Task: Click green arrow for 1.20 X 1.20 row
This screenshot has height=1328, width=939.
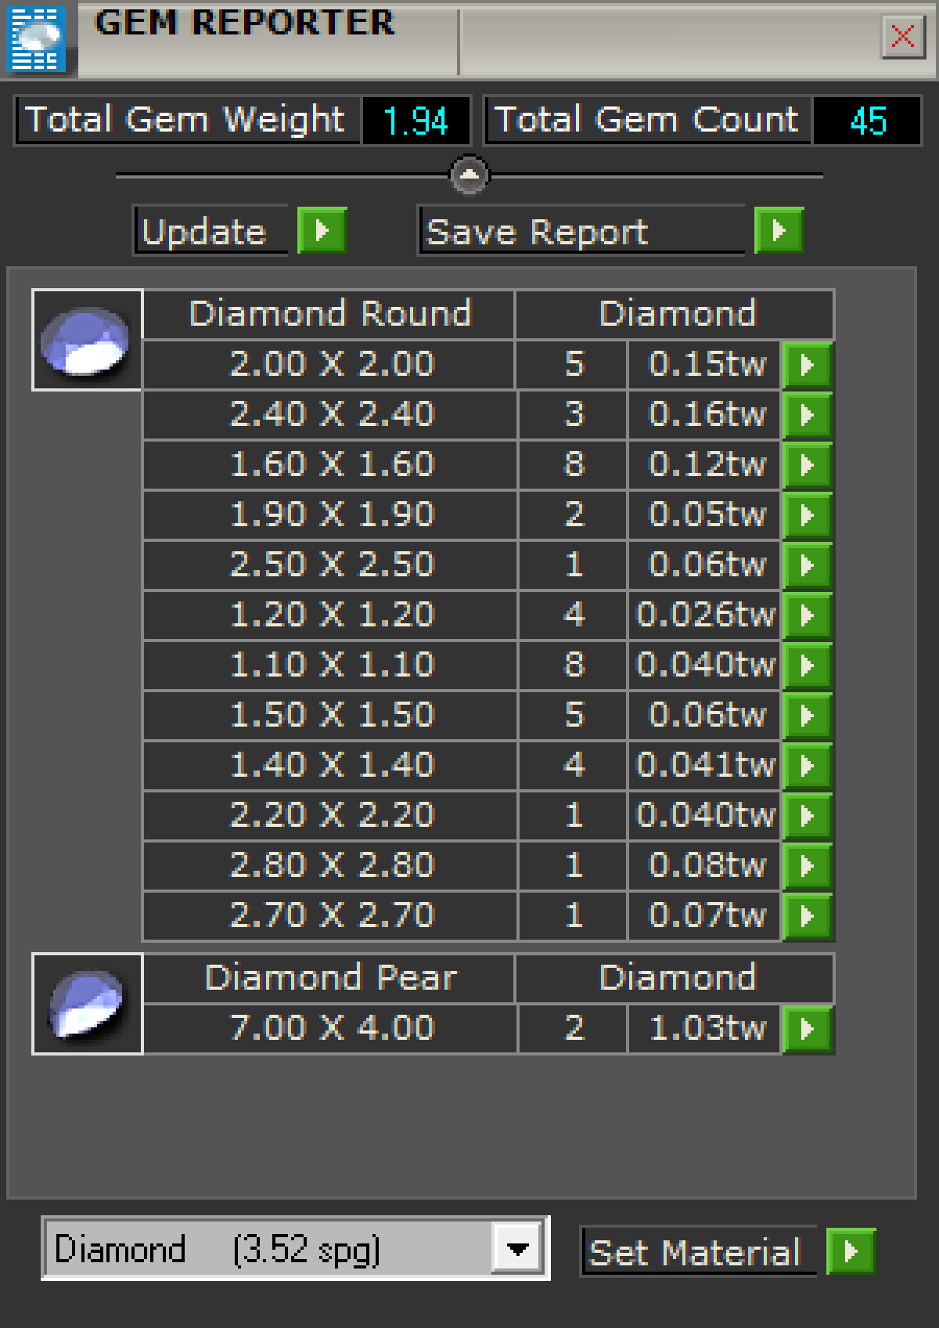Action: [807, 615]
